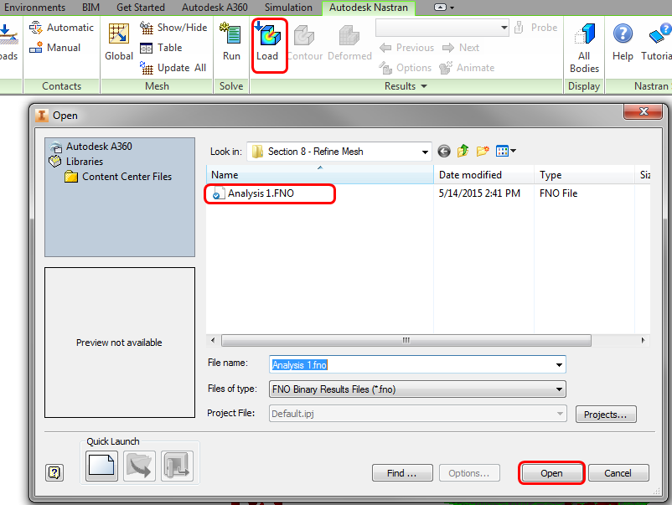
Task: Select Autodesk A360 location
Action: [99, 147]
